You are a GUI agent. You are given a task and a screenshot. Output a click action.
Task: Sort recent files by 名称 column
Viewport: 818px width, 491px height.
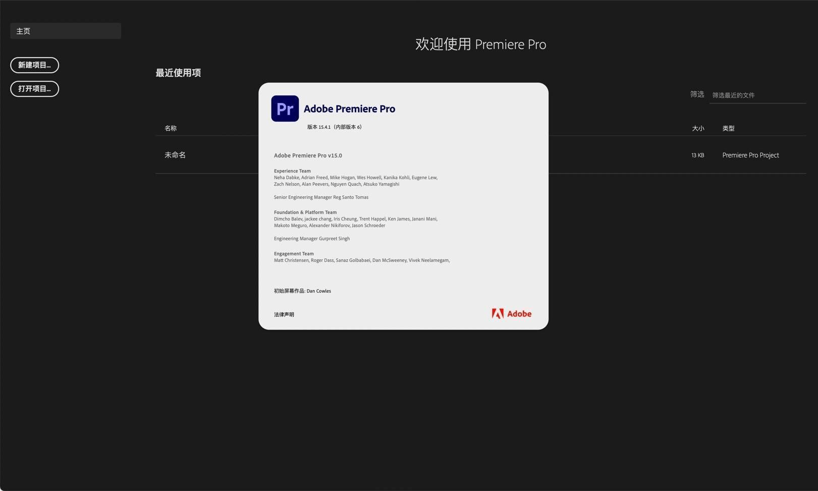pyautogui.click(x=170, y=128)
